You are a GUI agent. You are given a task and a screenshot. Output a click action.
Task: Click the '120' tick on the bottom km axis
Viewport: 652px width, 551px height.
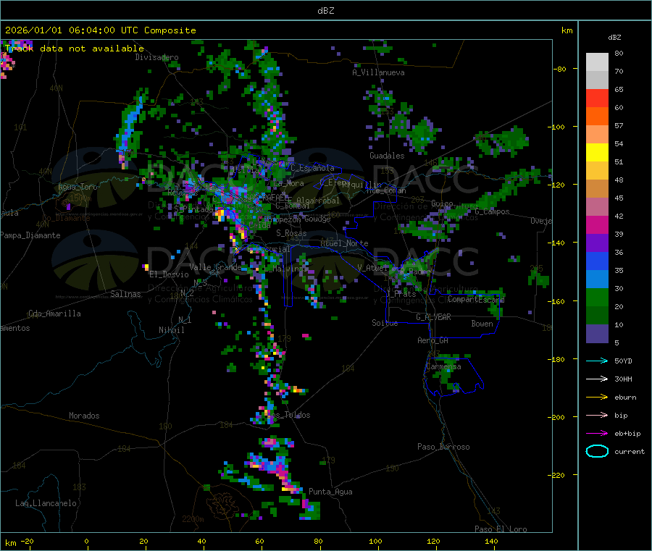click(x=433, y=541)
